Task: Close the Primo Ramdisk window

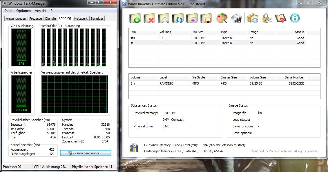Action: (320, 3)
